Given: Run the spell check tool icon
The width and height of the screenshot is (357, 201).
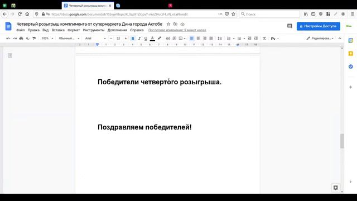Looking at the screenshot, I should pos(27,39).
